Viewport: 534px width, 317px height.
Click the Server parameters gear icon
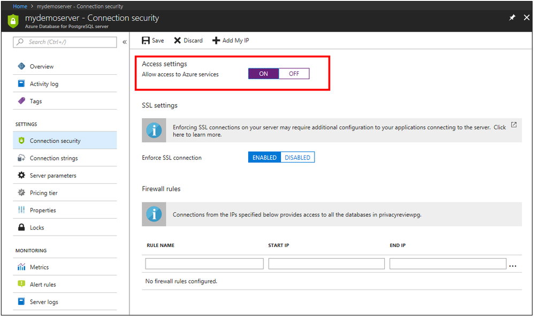(x=21, y=175)
